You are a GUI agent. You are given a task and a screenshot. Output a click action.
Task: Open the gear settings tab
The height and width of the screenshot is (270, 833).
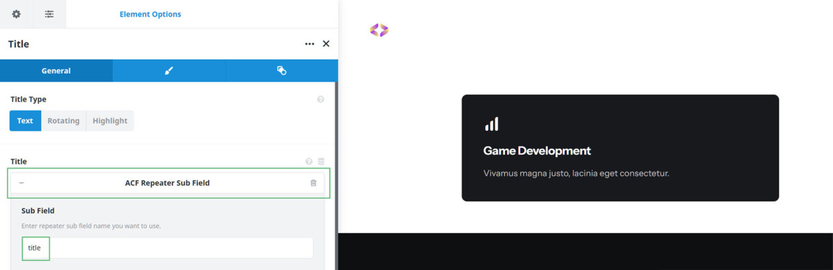(17, 14)
